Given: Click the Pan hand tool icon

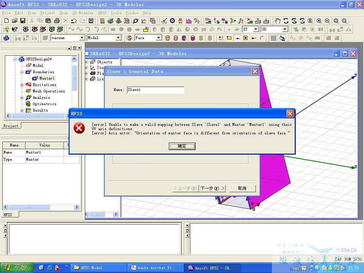Looking at the screenshot, I should click(277, 21).
